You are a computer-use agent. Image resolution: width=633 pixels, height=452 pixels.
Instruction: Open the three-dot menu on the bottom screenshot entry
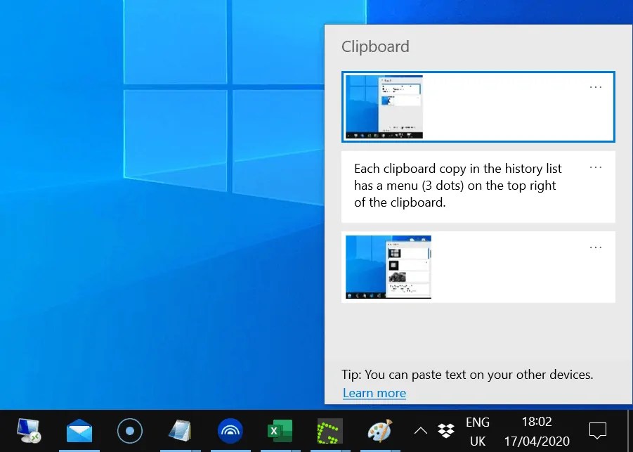595,247
